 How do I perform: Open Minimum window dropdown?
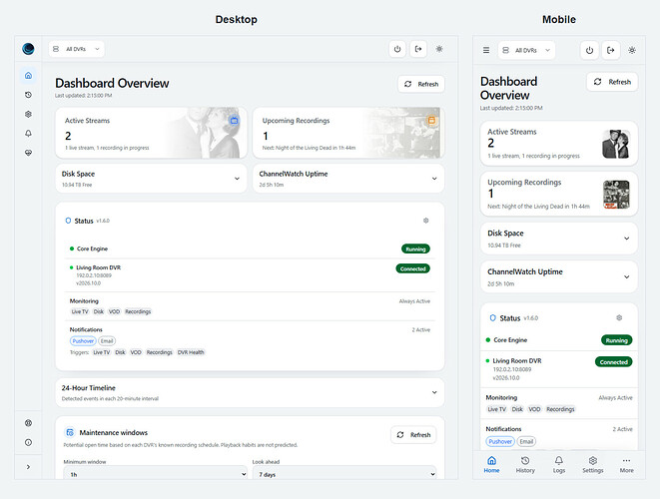click(156, 474)
